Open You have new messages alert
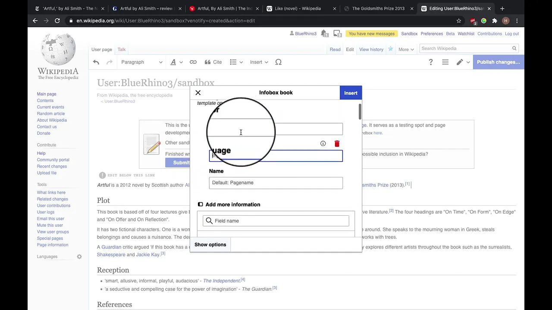552x310 pixels. [x=372, y=34]
